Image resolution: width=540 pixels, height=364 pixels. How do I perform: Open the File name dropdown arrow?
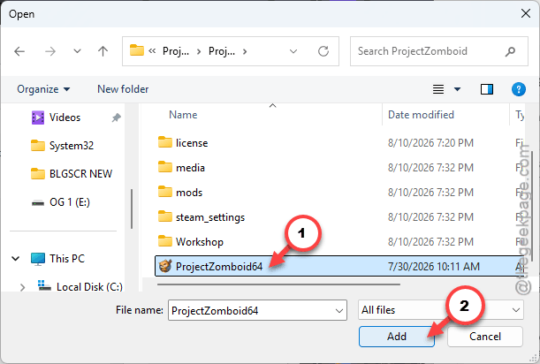tap(338, 311)
